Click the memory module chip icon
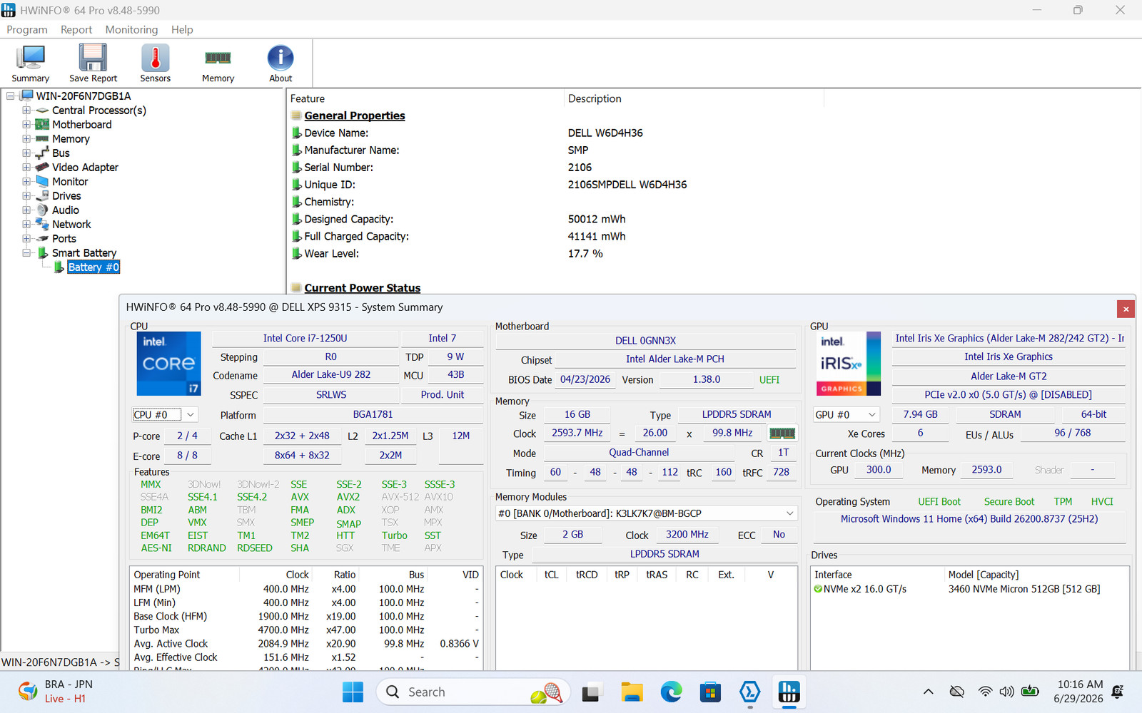Screen dimensions: 1142x713 pyautogui.click(x=782, y=433)
